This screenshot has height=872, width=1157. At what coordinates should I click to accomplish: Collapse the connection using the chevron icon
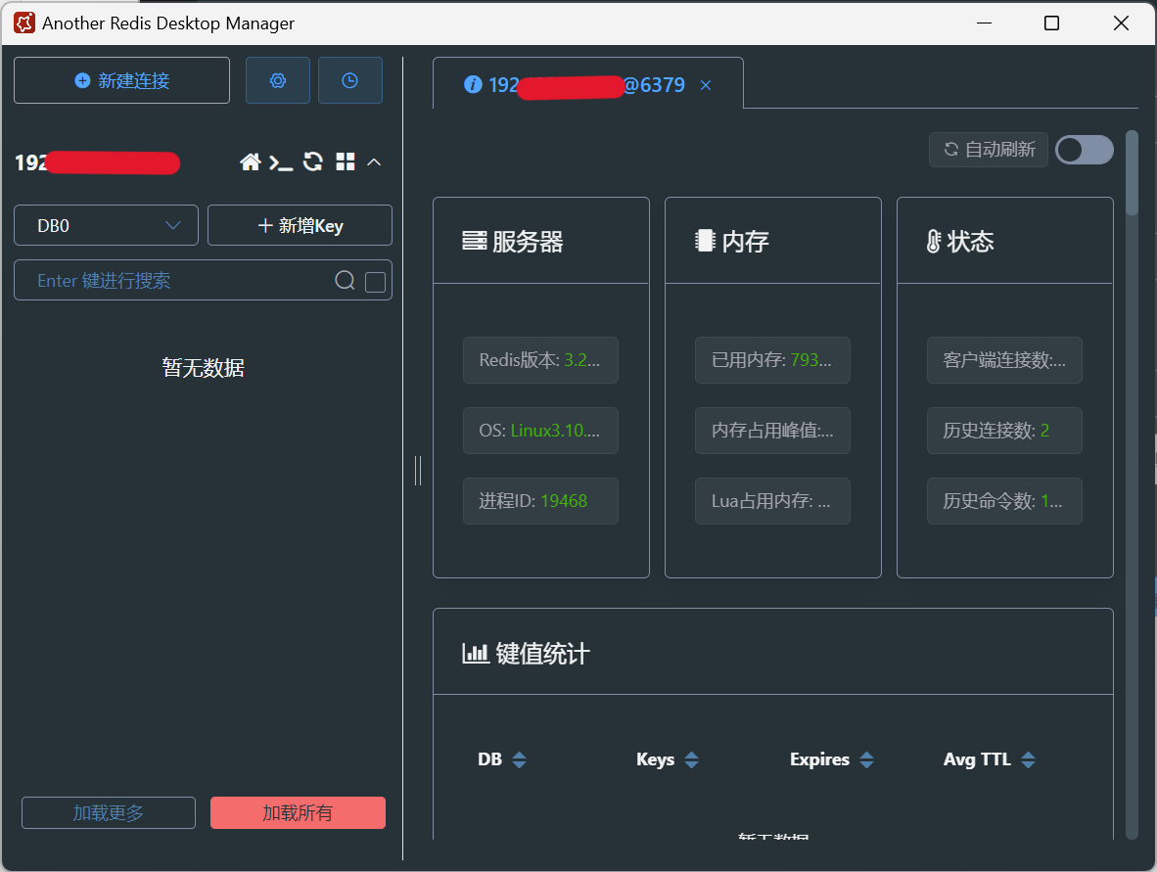coord(372,161)
